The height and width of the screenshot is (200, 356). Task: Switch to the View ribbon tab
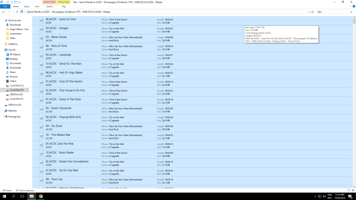[x=37, y=6]
